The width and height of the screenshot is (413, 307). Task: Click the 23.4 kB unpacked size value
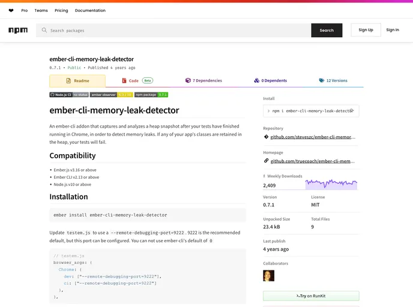point(271,227)
